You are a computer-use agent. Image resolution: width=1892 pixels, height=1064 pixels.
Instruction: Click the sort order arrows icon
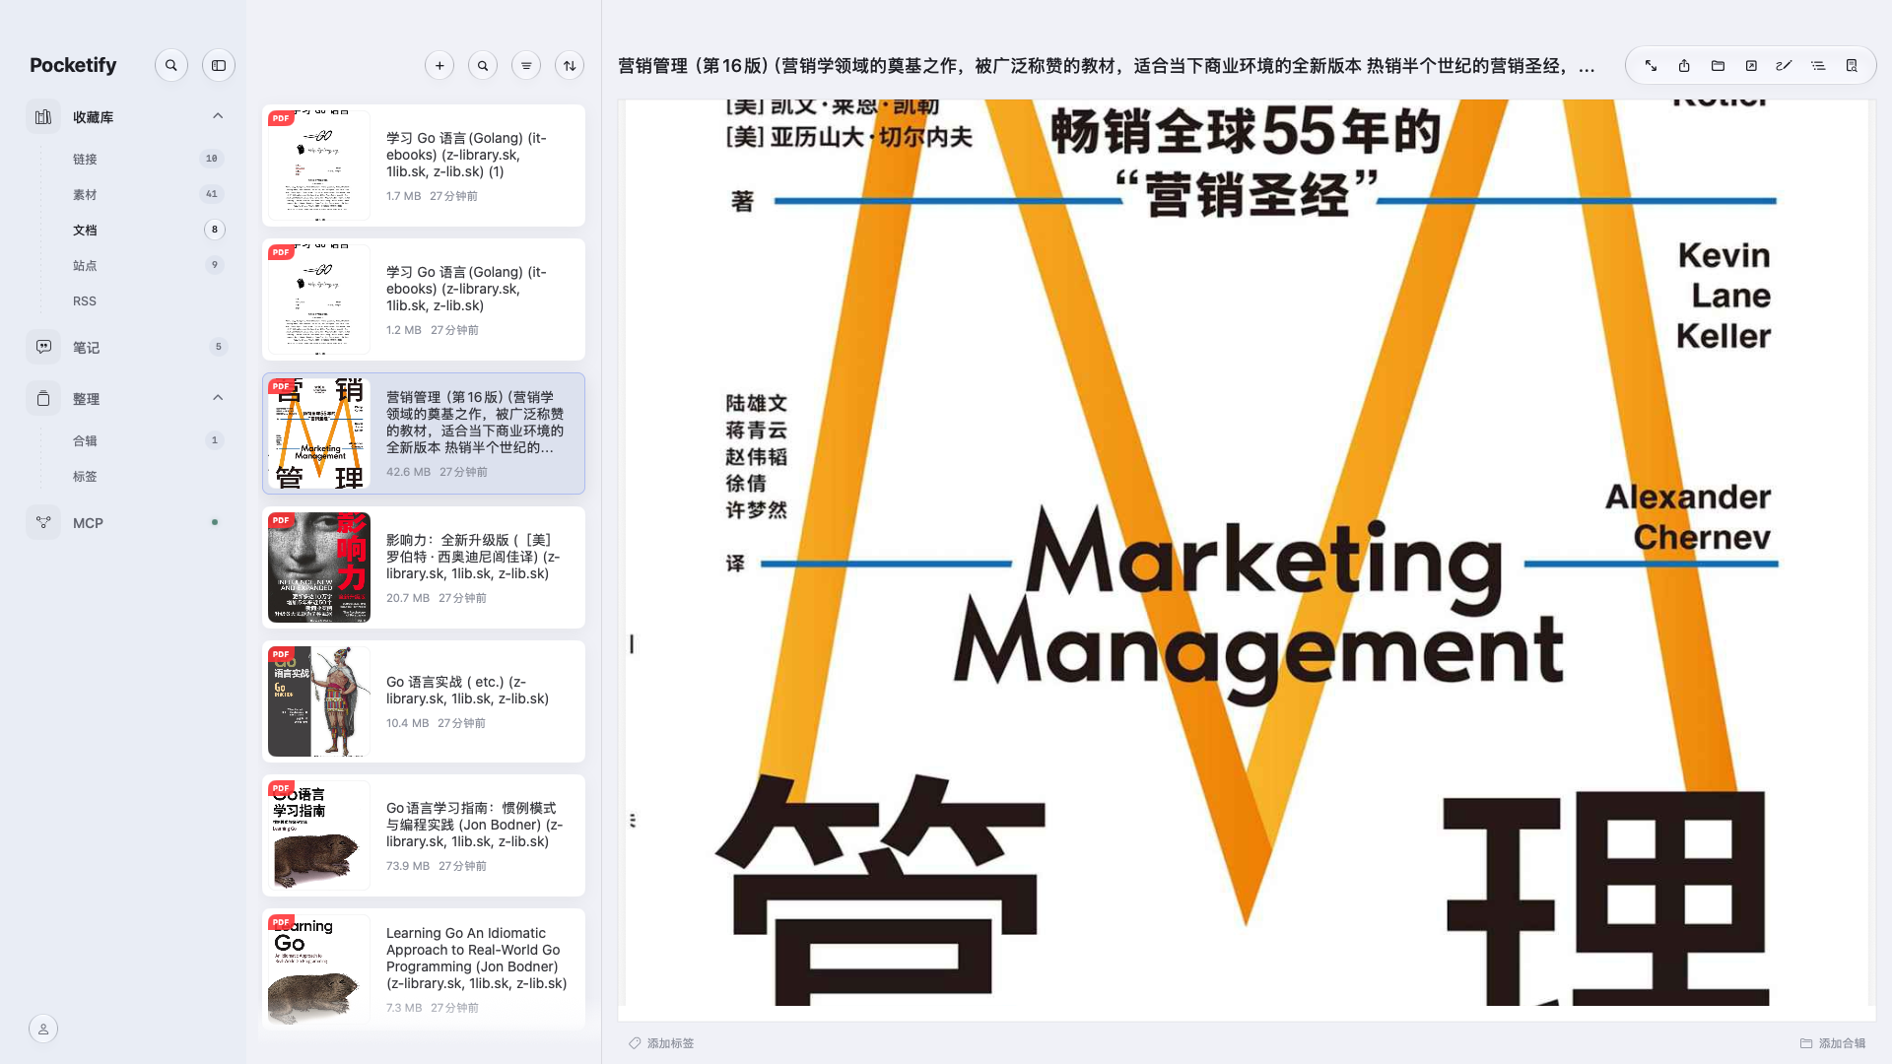coord(570,65)
